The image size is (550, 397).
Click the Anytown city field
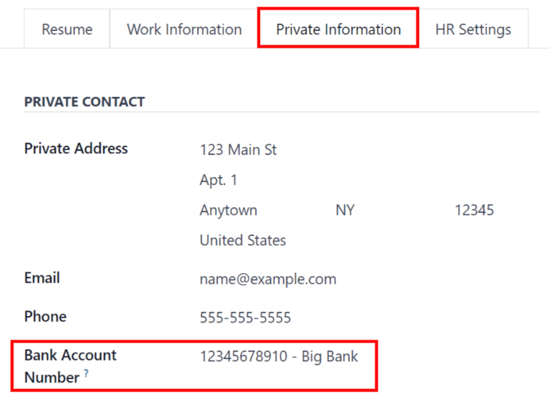coord(228,211)
